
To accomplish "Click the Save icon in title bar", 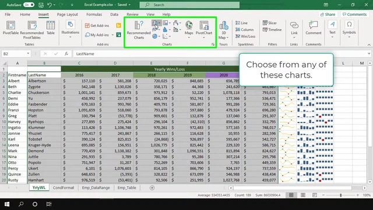I will pyautogui.click(x=41, y=5).
